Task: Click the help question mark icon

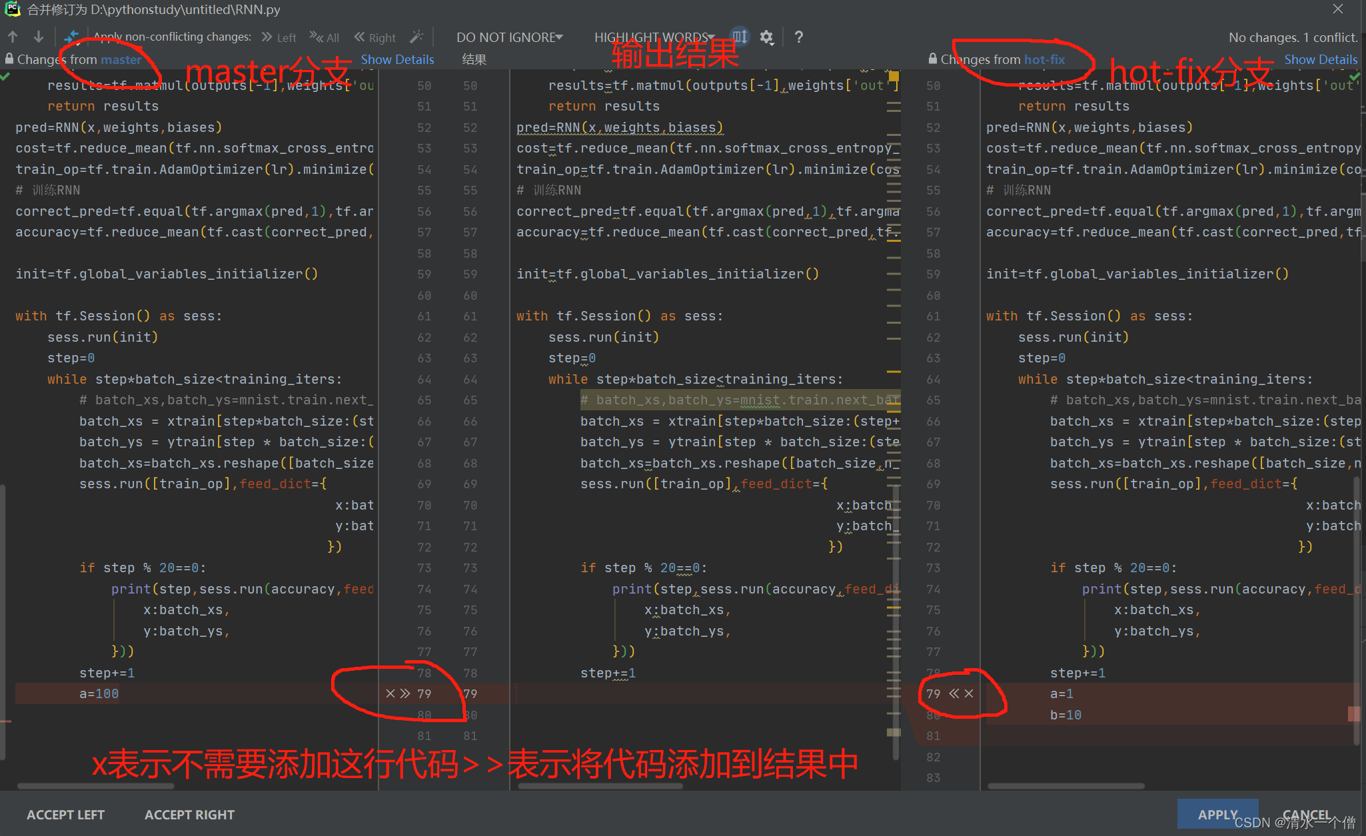Action: tap(798, 37)
